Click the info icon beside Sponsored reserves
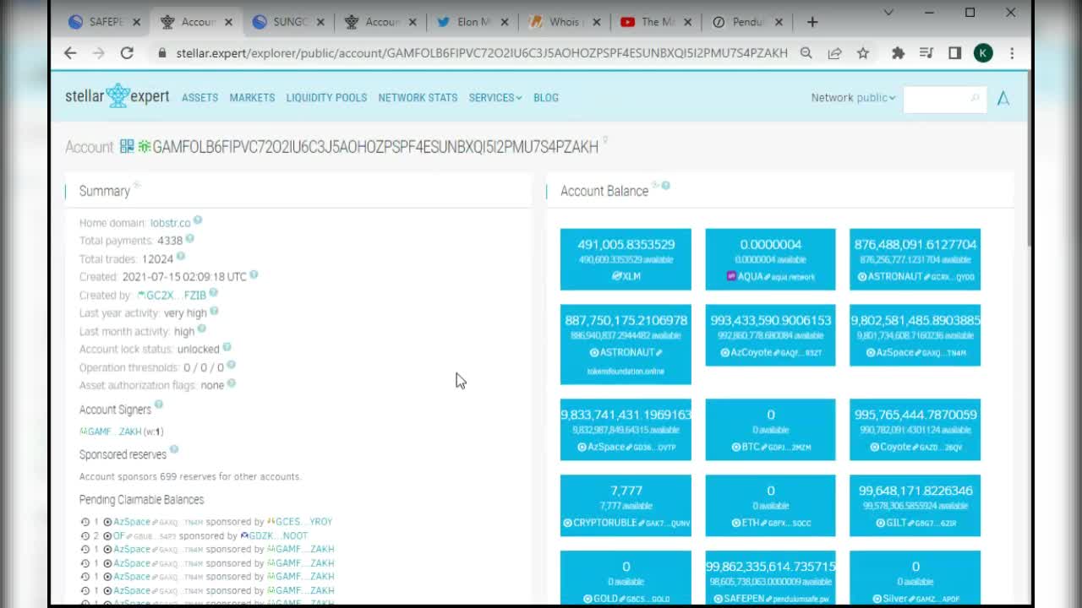The image size is (1082, 608). (x=173, y=450)
